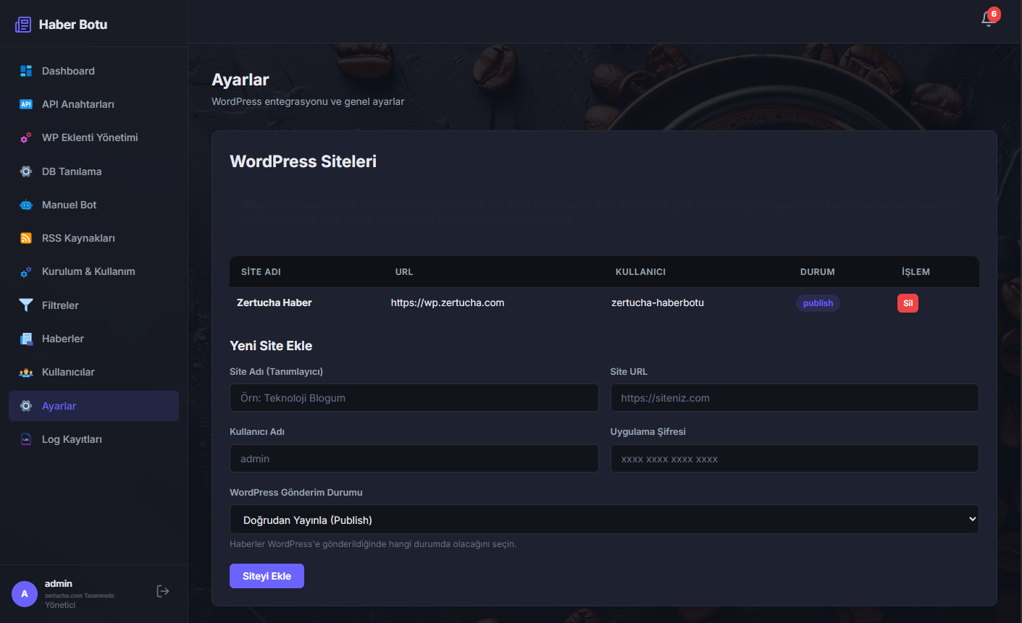Select the Haberler news icon

click(26, 338)
